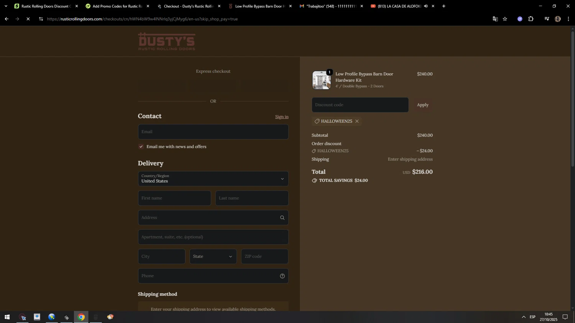Click the Apartment, suite field
Screen dimensions: 575x323
pyautogui.click(x=213, y=237)
